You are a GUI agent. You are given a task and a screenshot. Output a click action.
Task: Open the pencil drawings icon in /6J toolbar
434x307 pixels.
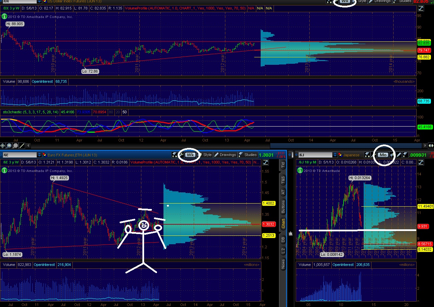click(399, 155)
